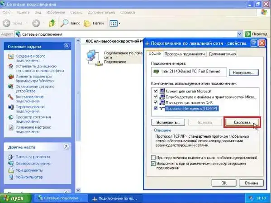This screenshot has height=203, width=271.
Task: Switch to Подключение по ло... taskbar button
Action: pos(115,198)
